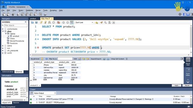Open the Result Grid side panel button
This screenshot has width=193, height=108.
tap(188, 62)
